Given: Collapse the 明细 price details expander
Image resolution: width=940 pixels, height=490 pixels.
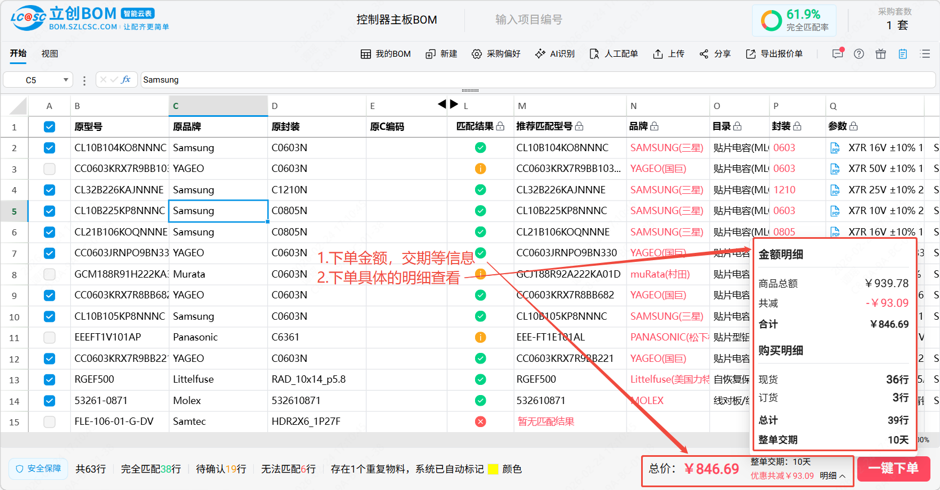Looking at the screenshot, I should click(x=833, y=476).
